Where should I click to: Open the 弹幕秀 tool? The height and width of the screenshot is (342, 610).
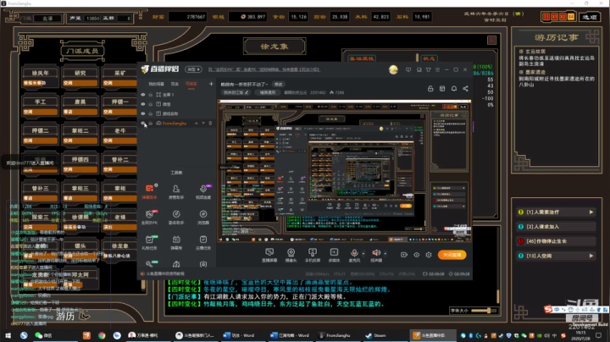click(176, 242)
